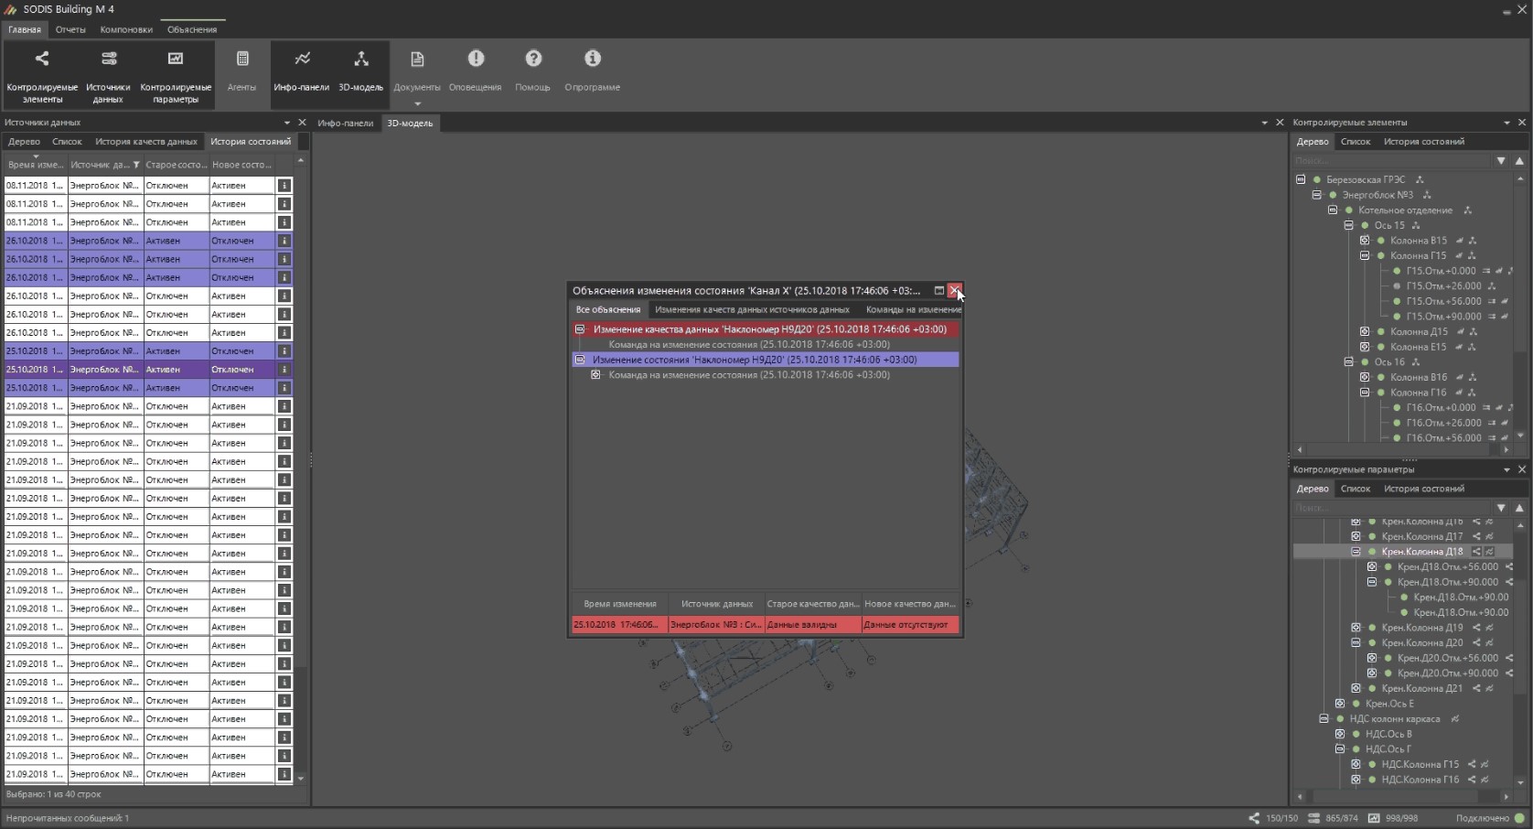Click chart icon next to Крен.Колонна Д17
The height and width of the screenshot is (829, 1533).
click(x=1489, y=537)
